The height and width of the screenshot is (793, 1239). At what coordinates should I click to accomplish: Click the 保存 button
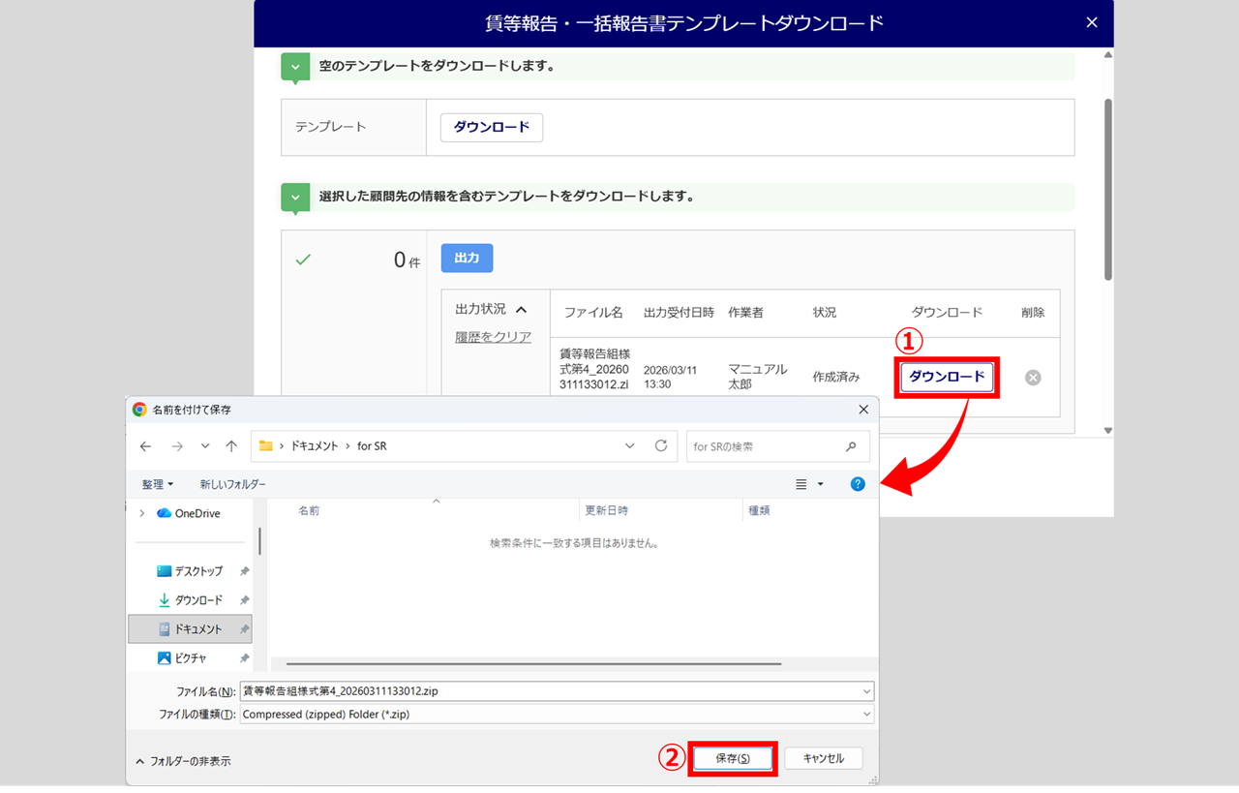[733, 759]
